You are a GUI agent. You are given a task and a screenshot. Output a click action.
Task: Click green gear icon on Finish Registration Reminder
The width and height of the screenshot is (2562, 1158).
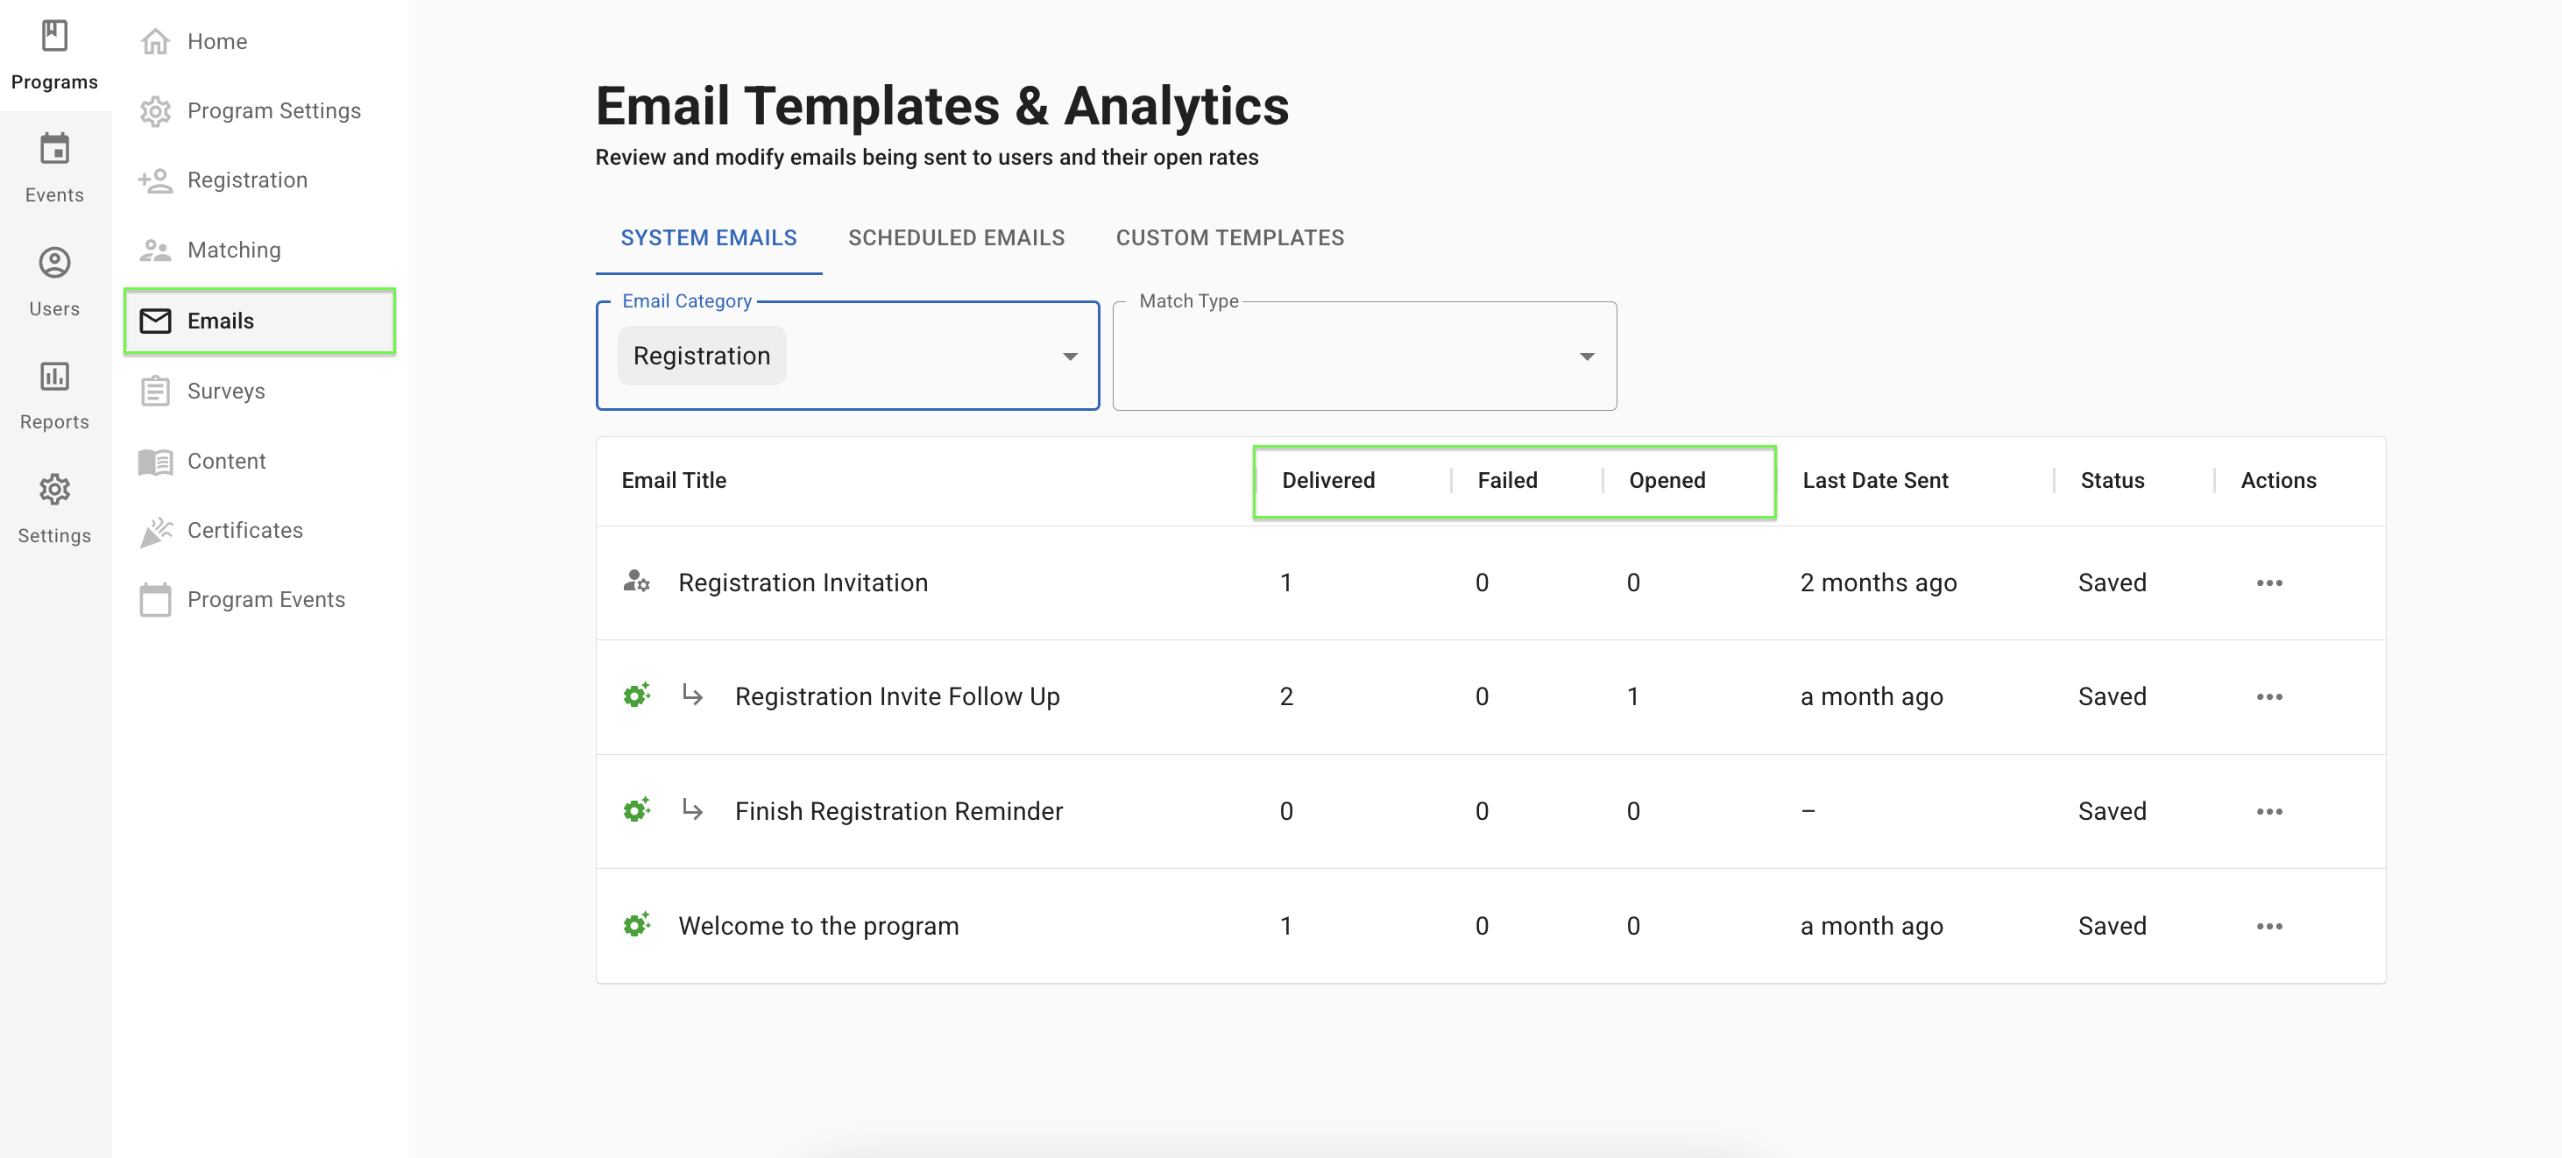pos(636,810)
